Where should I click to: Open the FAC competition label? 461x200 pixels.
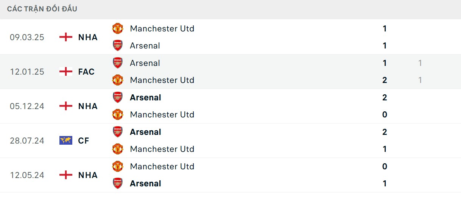(x=86, y=72)
